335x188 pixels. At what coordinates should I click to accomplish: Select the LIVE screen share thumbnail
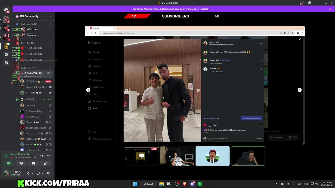click(142, 156)
